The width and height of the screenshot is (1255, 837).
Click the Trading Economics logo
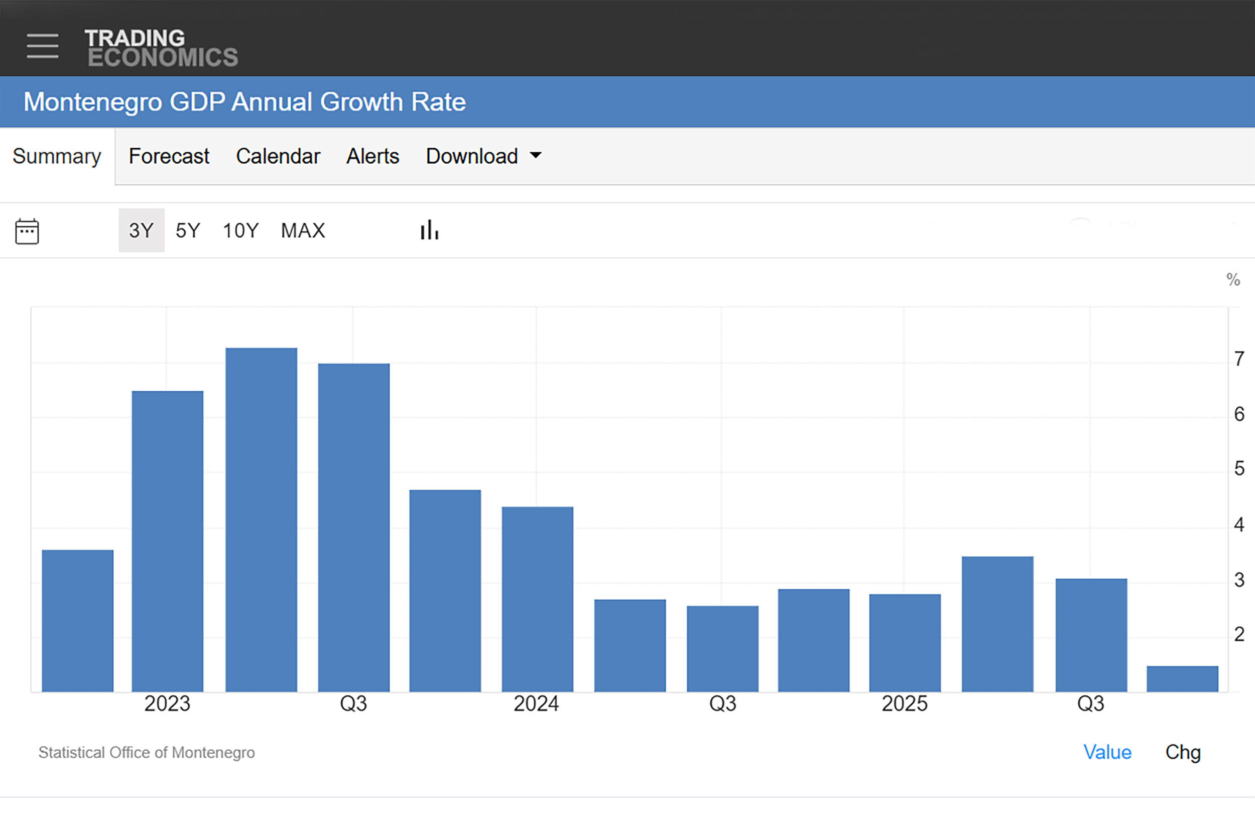click(x=161, y=48)
